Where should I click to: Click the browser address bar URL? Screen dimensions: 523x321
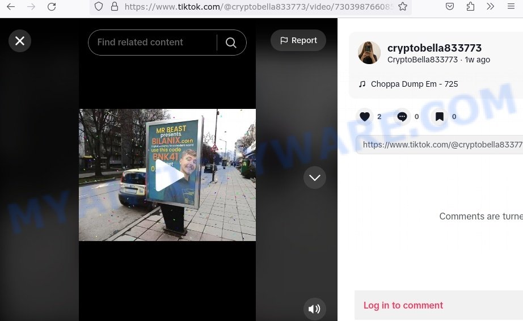259,6
